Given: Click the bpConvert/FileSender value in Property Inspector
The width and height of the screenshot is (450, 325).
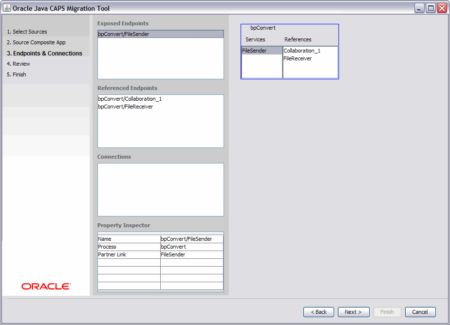Looking at the screenshot, I should [x=192, y=239].
